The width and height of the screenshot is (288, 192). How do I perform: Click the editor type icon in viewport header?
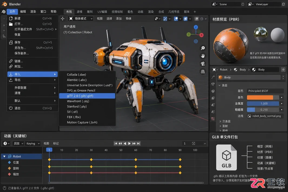click(x=63, y=19)
